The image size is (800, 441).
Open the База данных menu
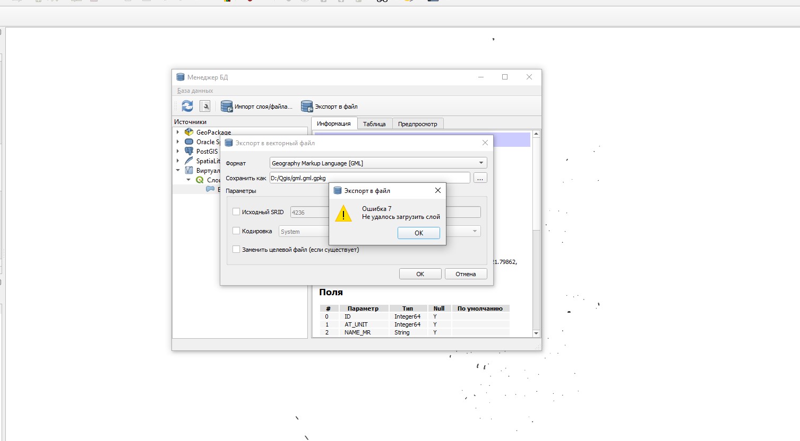click(194, 91)
